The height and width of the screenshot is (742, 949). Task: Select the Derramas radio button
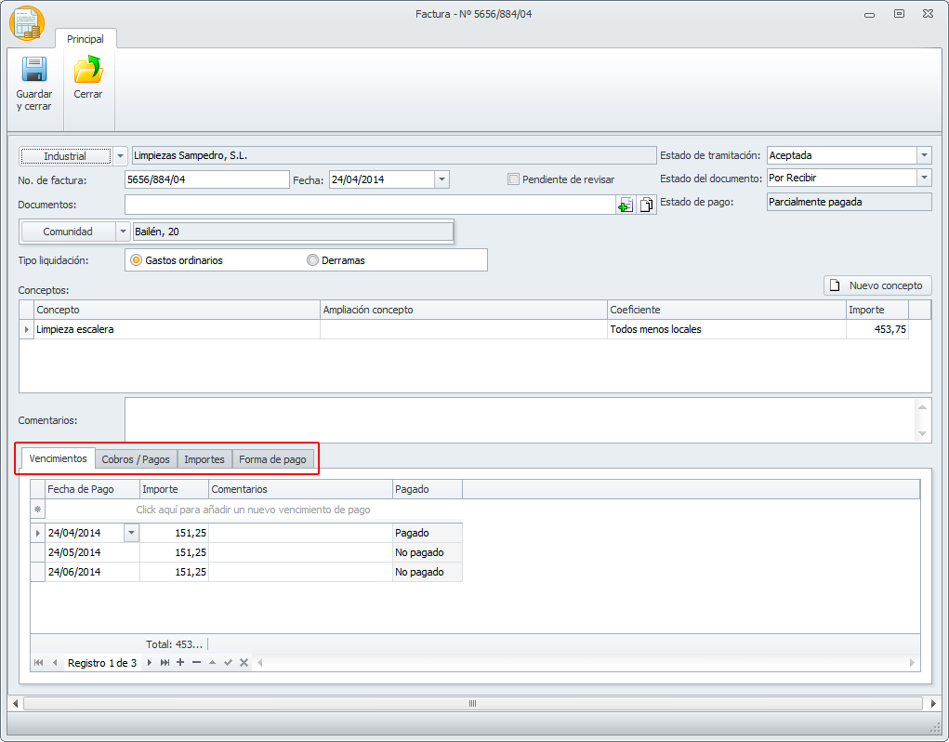pos(312,260)
